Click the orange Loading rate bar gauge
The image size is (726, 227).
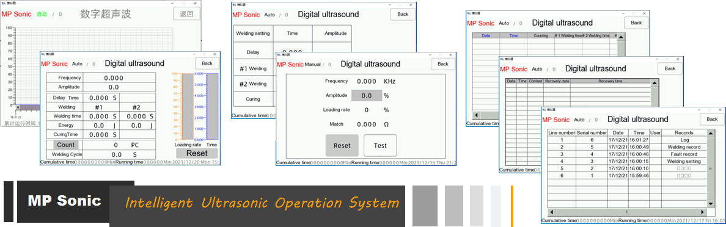pyautogui.click(x=188, y=106)
